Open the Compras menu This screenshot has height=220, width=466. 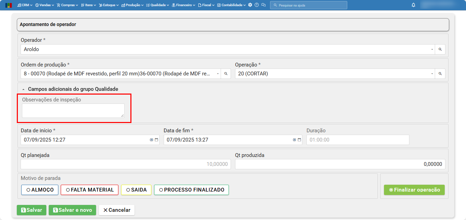tap(67, 5)
